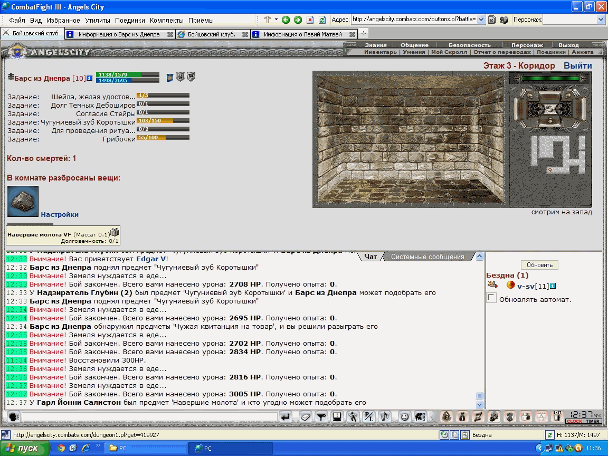
Task: Click the EXIT icon in bottom toolbar
Action: [x=557, y=416]
